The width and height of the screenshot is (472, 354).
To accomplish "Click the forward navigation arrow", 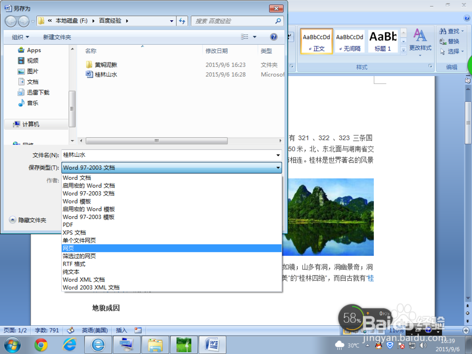I will [x=24, y=21].
